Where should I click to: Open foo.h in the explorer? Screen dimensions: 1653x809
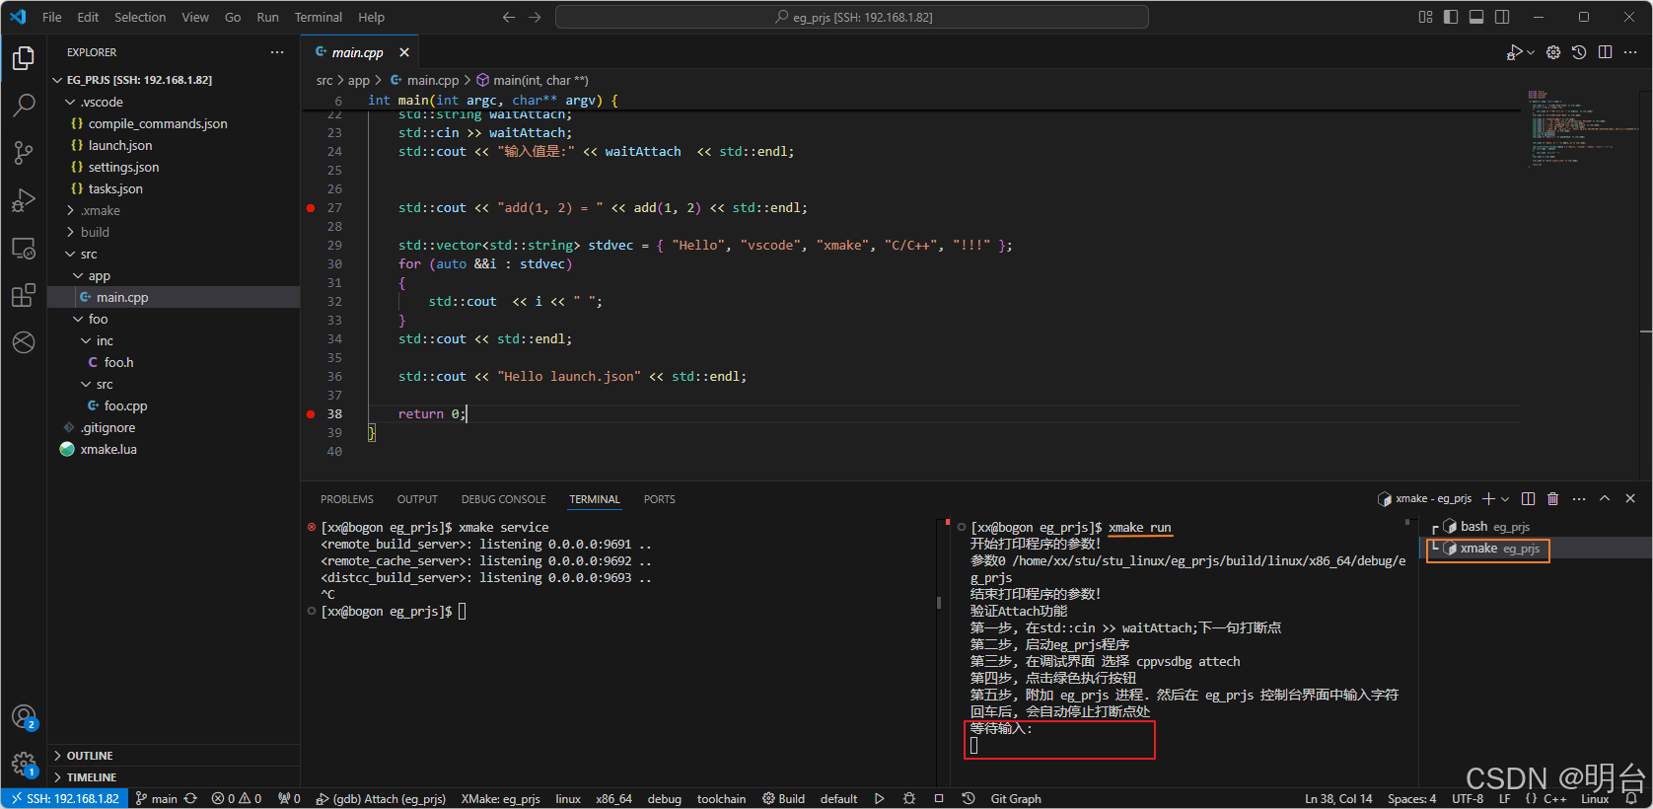coord(174,362)
